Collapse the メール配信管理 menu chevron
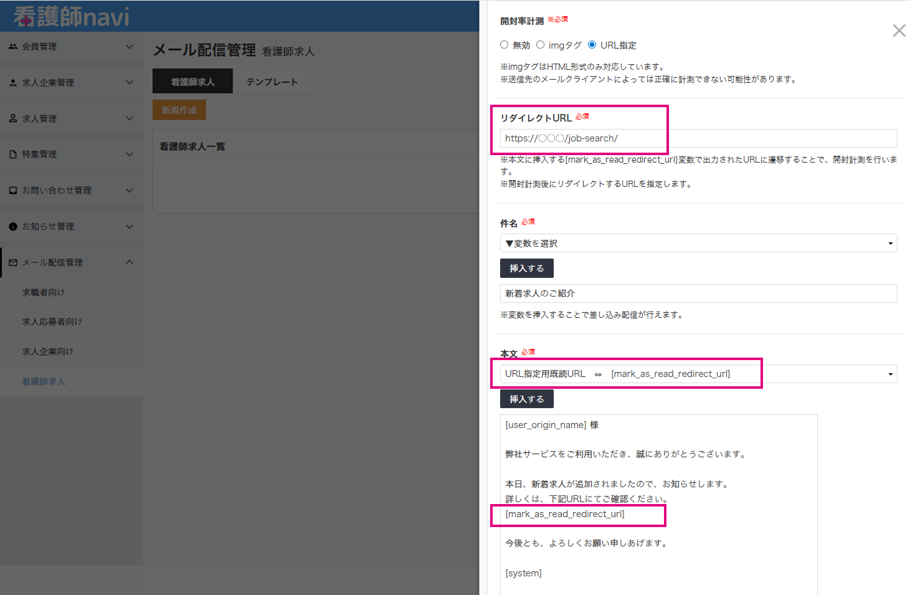The image size is (910, 595). 130,262
